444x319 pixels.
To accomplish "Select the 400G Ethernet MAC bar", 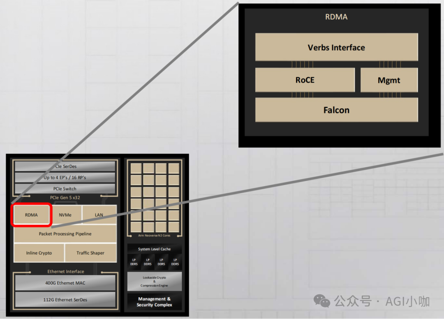I will coord(65,283).
